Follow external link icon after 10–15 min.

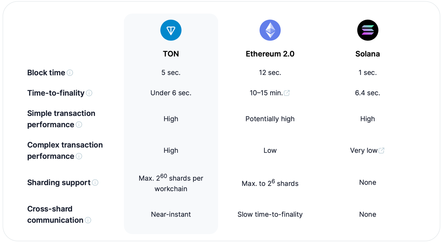(x=287, y=93)
